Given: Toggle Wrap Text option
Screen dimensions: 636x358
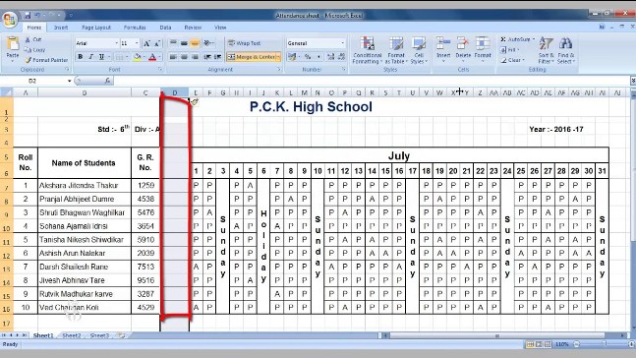Looking at the screenshot, I should pyautogui.click(x=244, y=43).
